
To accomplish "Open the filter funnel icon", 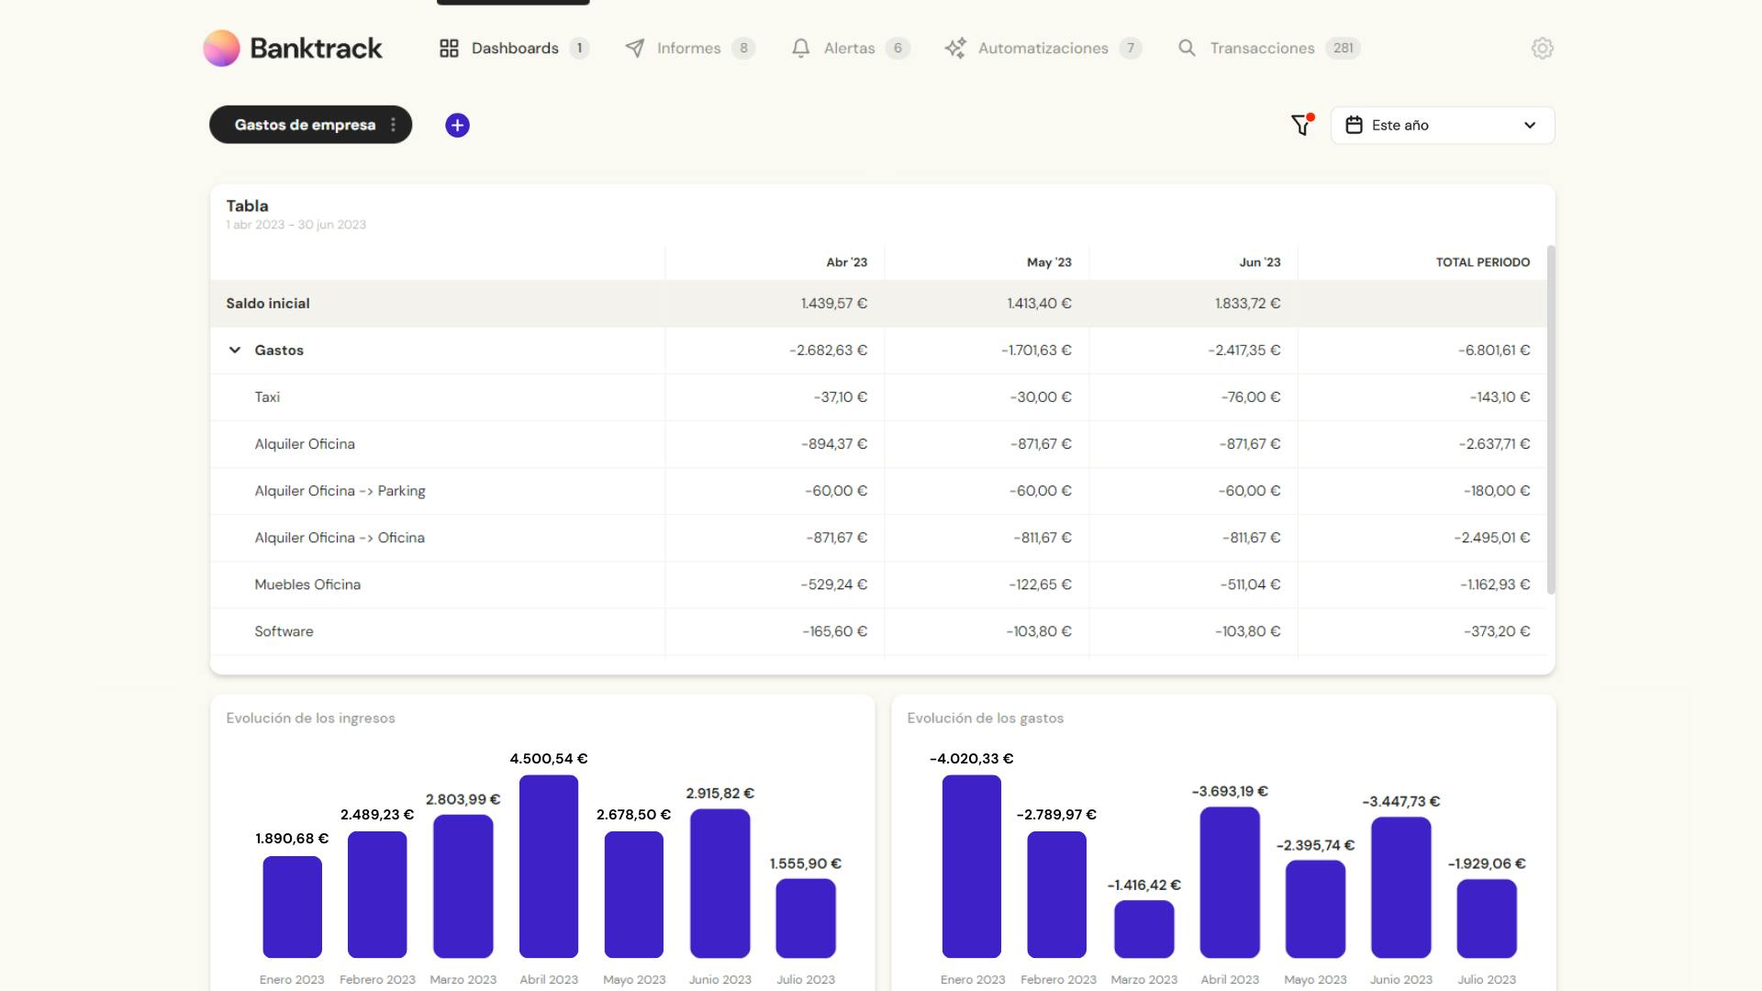I will (x=1301, y=125).
